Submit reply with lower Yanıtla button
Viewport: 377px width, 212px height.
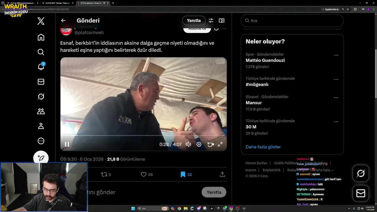pos(214,192)
